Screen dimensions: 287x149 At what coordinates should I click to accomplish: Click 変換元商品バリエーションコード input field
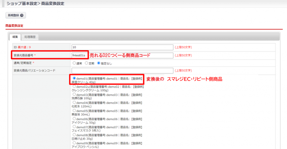[x=122, y=70]
